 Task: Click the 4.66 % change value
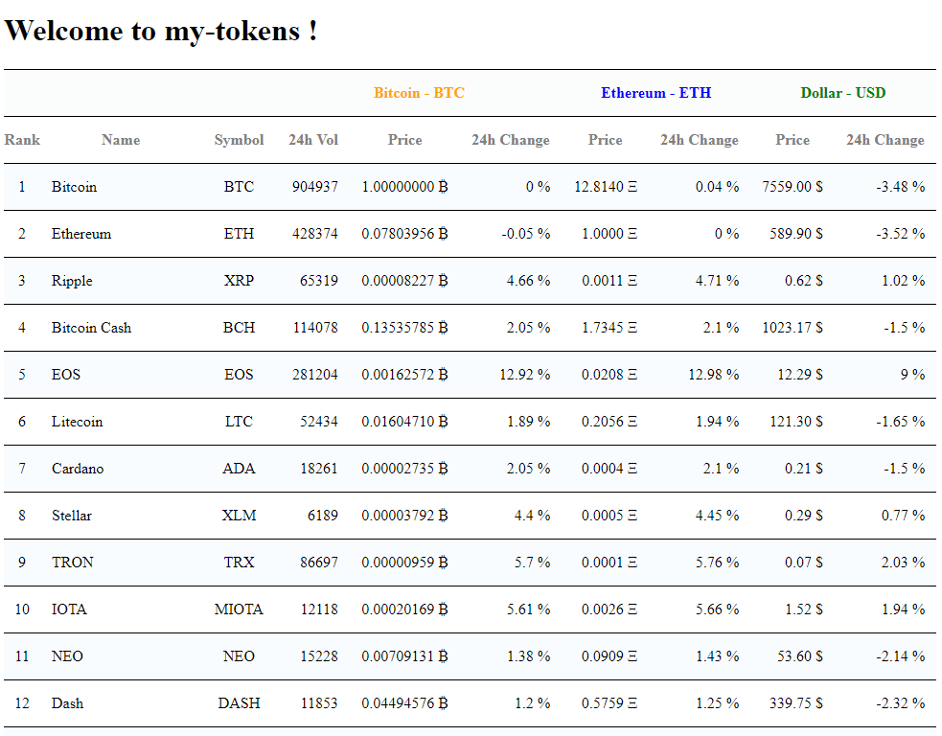tap(529, 281)
